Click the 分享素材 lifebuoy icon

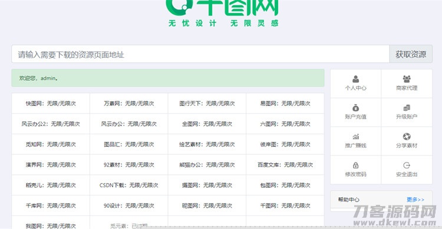[407, 137]
